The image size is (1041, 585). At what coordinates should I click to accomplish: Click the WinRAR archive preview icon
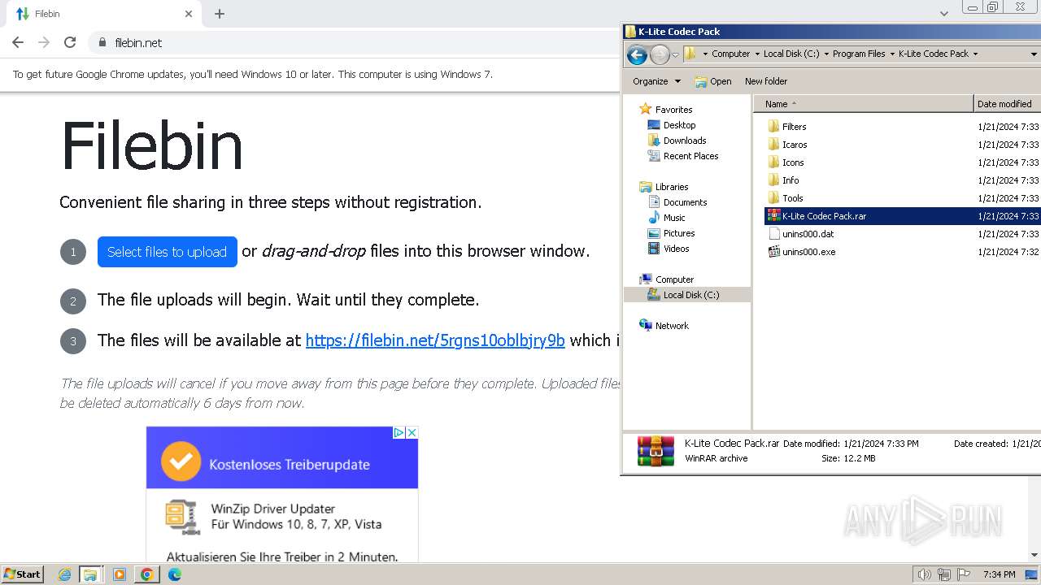pos(656,451)
